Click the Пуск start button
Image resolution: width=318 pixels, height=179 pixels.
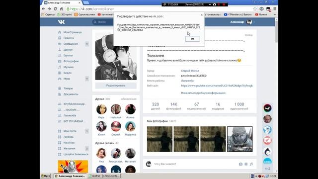(x=46, y=176)
